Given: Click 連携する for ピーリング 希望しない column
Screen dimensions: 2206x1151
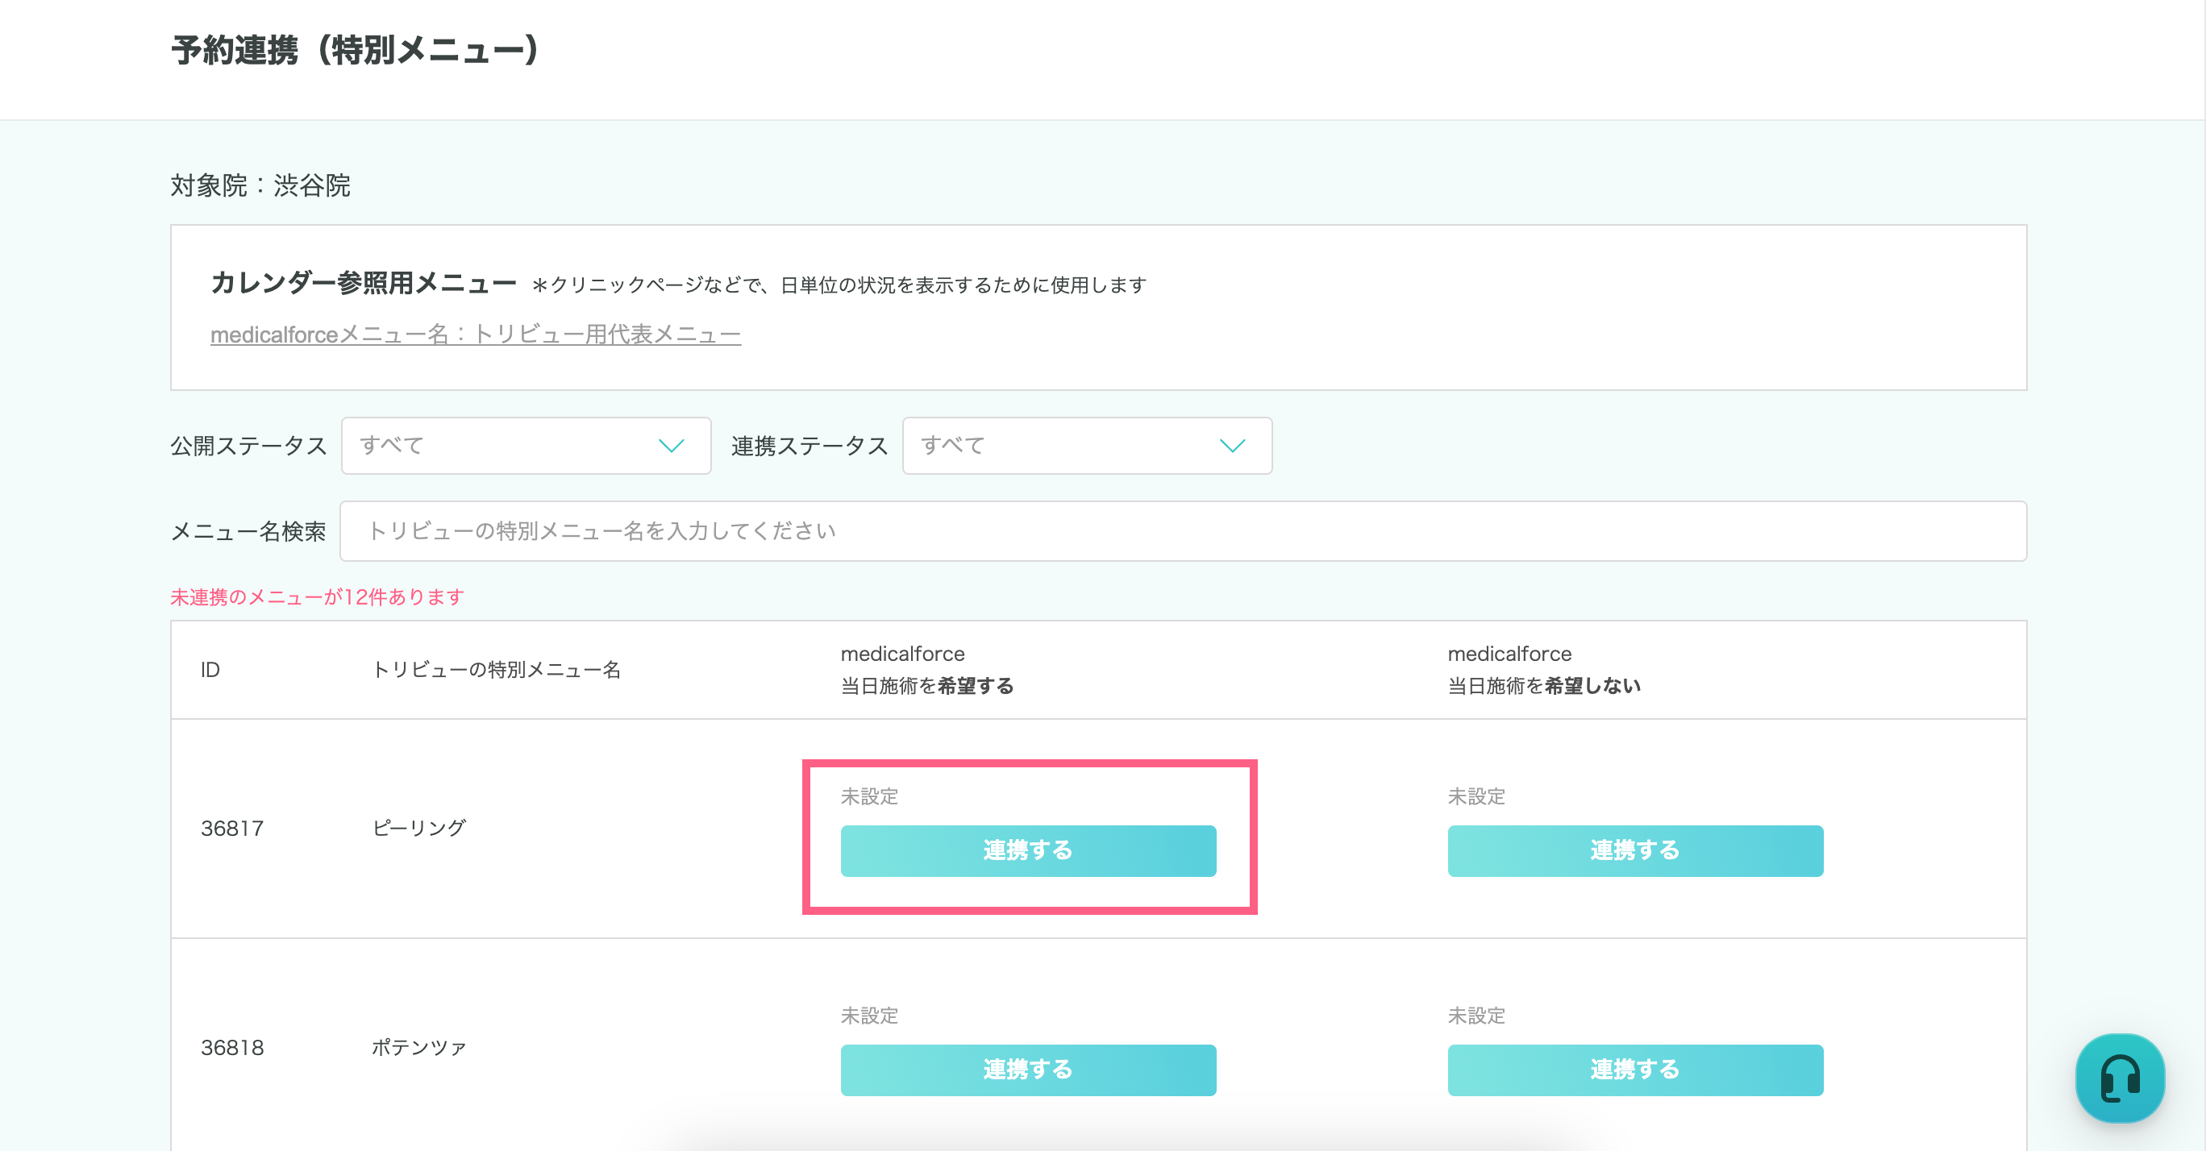Looking at the screenshot, I should point(1634,850).
